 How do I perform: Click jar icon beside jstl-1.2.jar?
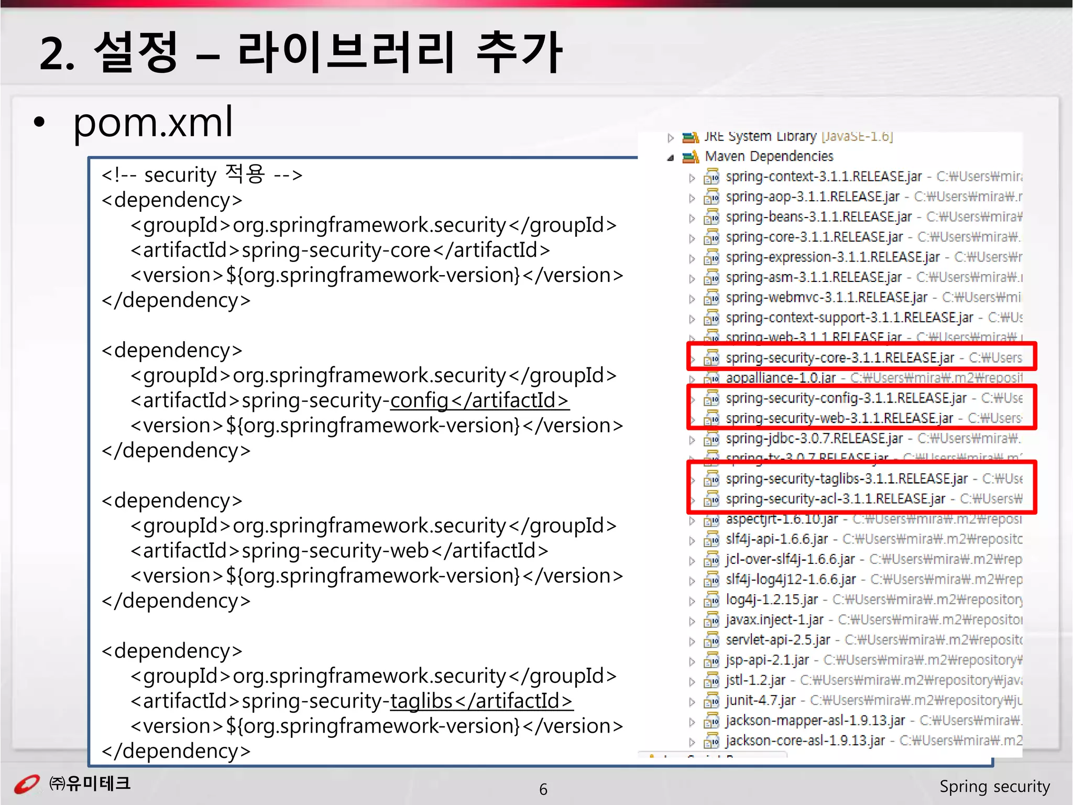[711, 680]
